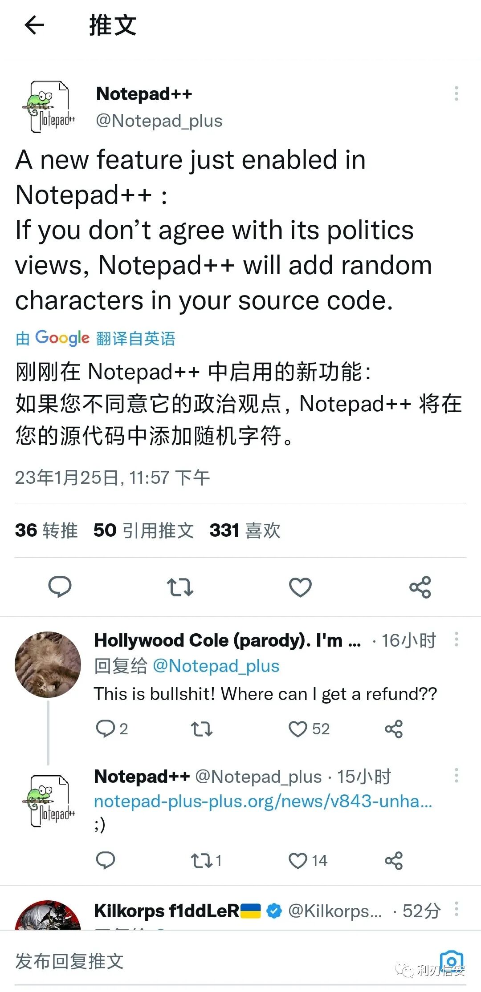481x992 pixels.
Task: Open the notepad-plus-plus.org news link
Action: click(x=263, y=801)
